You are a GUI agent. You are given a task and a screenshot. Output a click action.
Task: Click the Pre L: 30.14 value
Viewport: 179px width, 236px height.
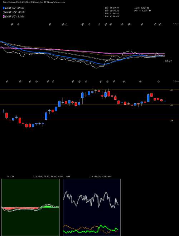pyautogui.click(x=112, y=14)
